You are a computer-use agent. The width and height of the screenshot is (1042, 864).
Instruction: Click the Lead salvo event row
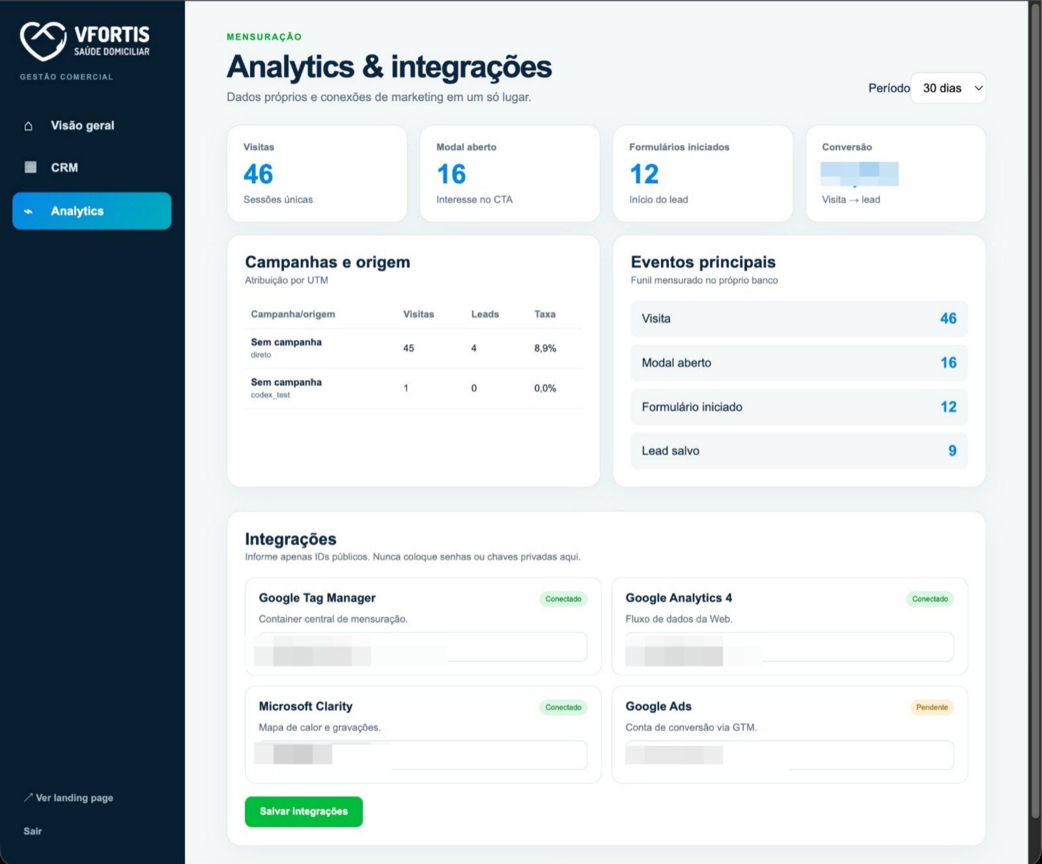tap(799, 451)
